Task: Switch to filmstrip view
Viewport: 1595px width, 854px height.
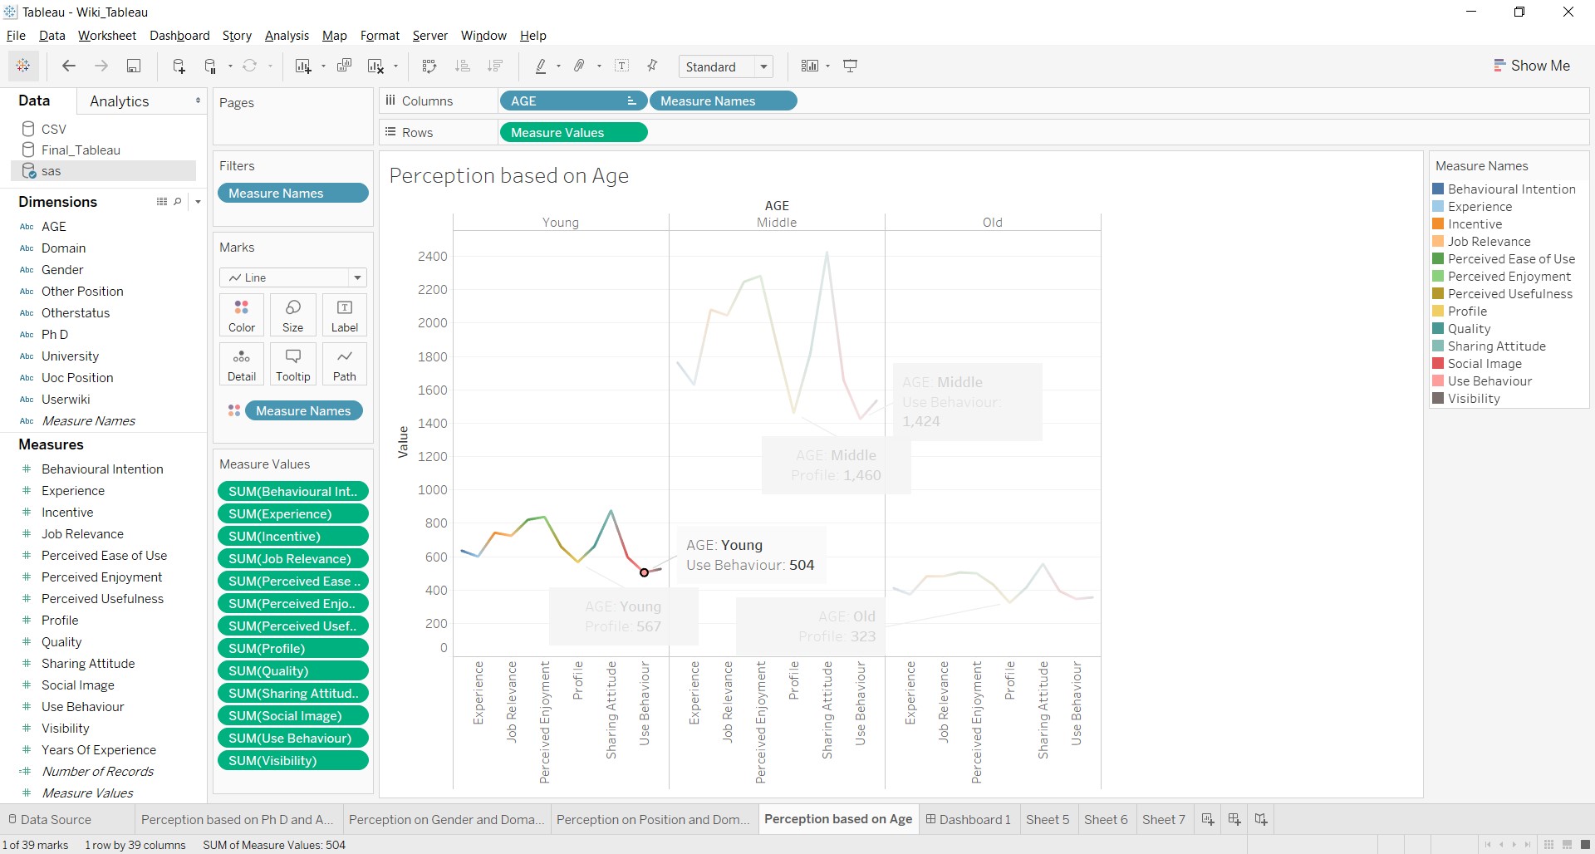Action: tap(1568, 845)
